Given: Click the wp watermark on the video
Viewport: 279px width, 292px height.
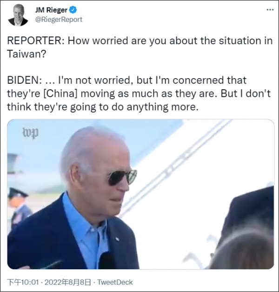Looking at the screenshot, I should (30, 133).
